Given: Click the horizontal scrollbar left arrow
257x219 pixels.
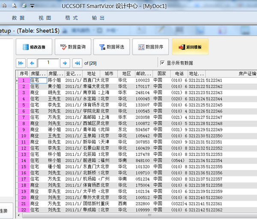Looking at the screenshot, I should [19, 215].
